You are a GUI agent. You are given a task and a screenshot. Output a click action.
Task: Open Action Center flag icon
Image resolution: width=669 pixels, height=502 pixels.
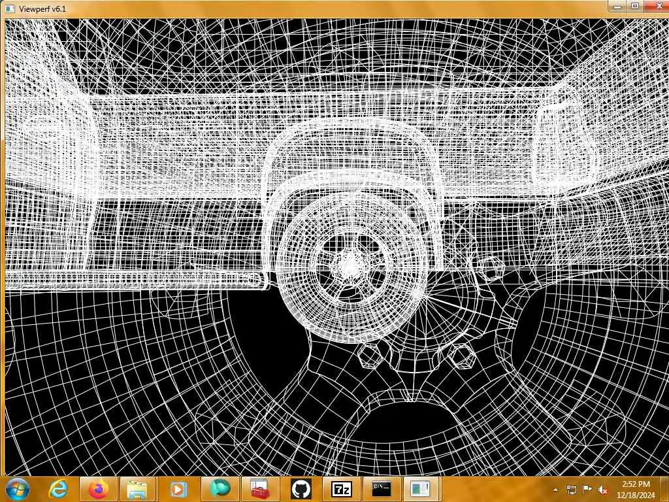click(587, 490)
